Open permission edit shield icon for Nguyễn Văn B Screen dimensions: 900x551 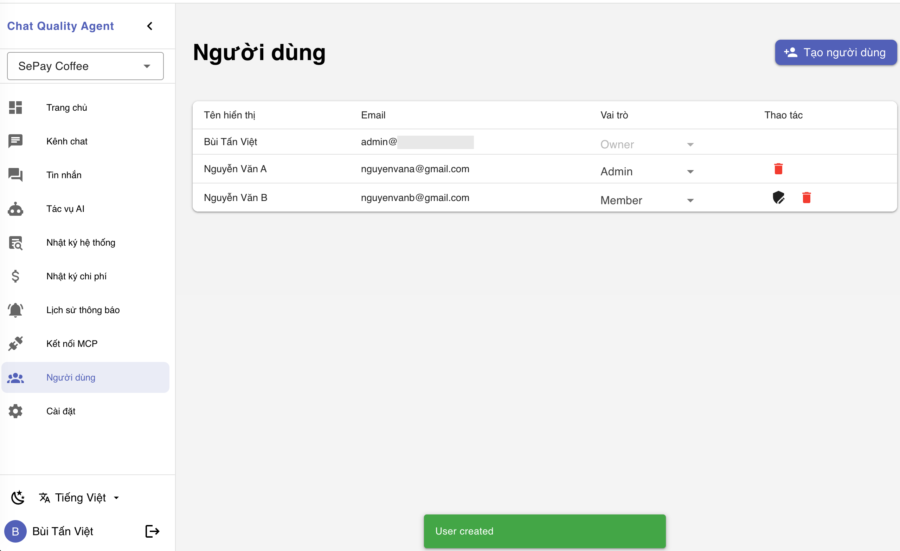tap(779, 197)
